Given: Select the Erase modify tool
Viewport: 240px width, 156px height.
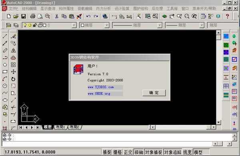Looking at the screenshot, I should point(13,36).
